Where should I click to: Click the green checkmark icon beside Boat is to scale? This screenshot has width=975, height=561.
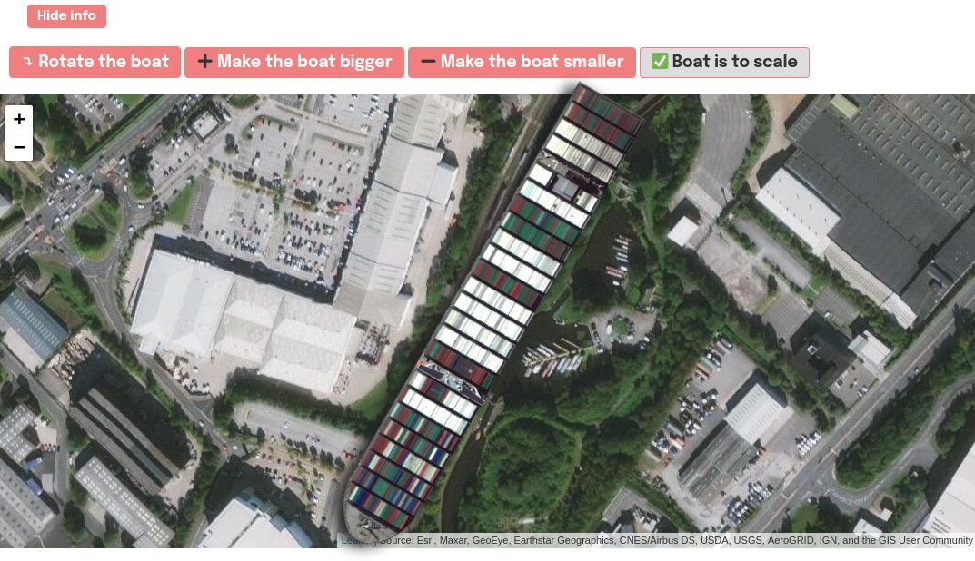coord(660,61)
